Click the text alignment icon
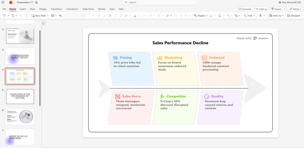The image size is (304, 148). tap(168, 15)
